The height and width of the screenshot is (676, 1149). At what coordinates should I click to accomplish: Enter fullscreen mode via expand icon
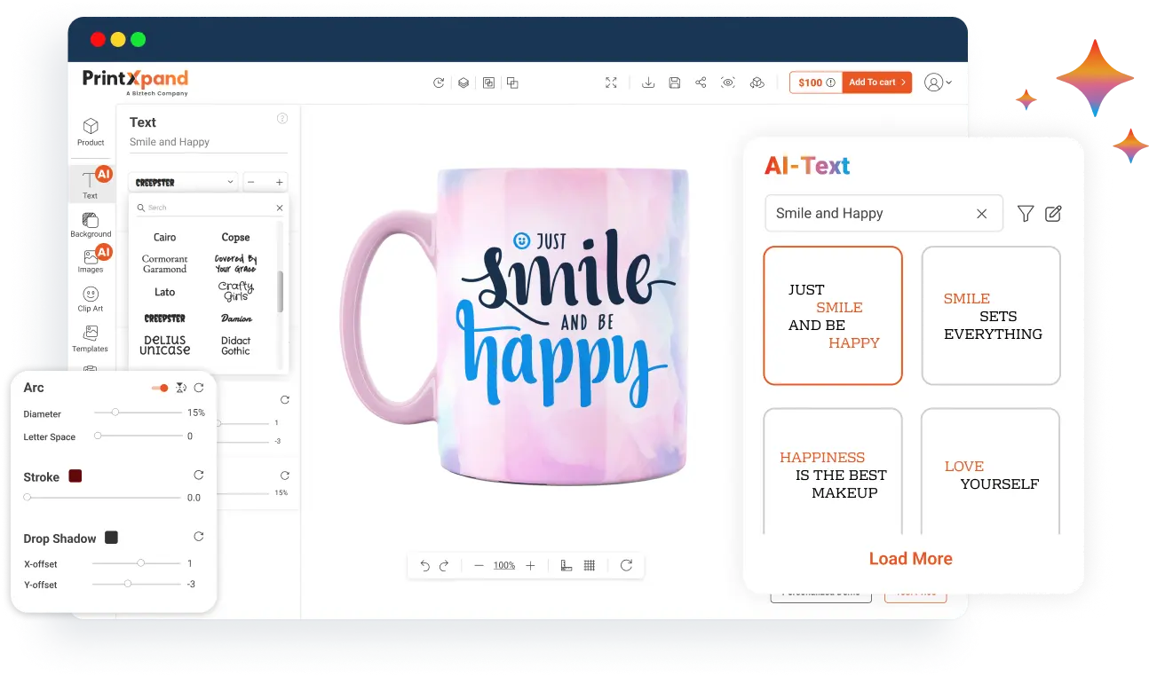(611, 83)
